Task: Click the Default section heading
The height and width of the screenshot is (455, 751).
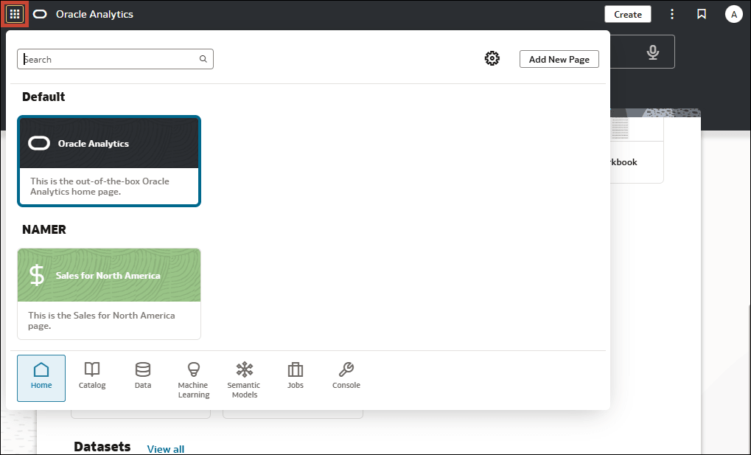Action: click(43, 97)
